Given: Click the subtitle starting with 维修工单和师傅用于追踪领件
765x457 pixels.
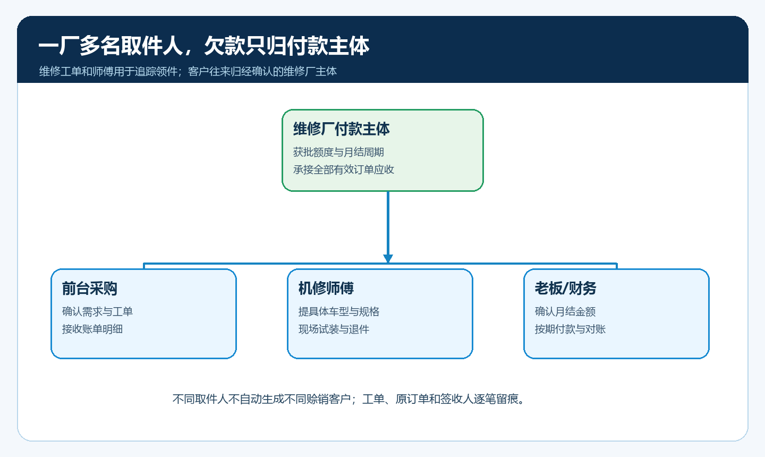Looking at the screenshot, I should point(188,71).
